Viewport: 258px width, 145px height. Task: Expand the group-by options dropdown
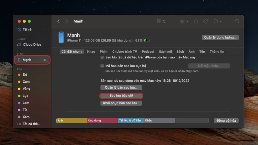(184, 21)
